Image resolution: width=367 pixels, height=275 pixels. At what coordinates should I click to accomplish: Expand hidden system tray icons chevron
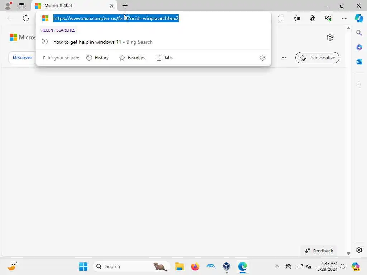[x=277, y=266]
